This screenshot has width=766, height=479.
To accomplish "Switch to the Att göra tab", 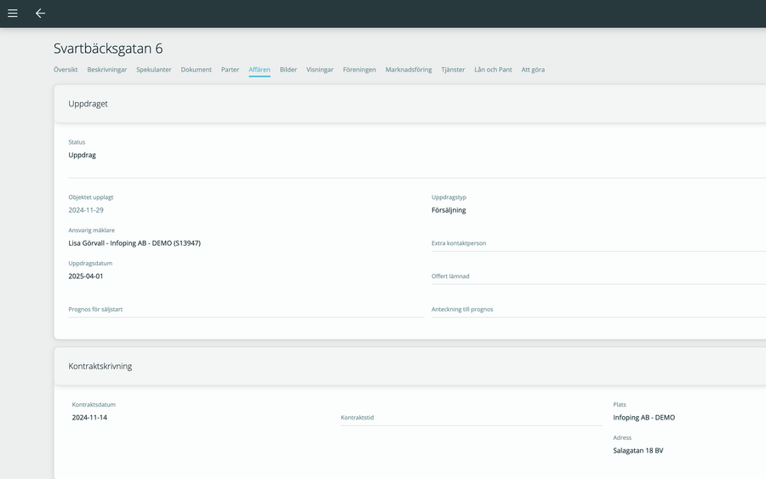I will (533, 70).
